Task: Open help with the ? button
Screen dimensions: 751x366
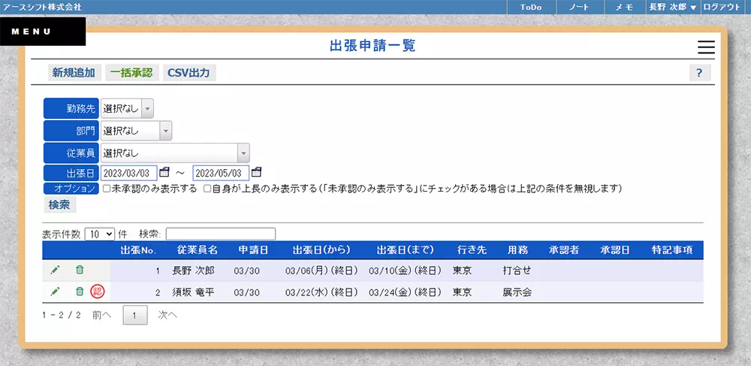Action: (x=700, y=73)
